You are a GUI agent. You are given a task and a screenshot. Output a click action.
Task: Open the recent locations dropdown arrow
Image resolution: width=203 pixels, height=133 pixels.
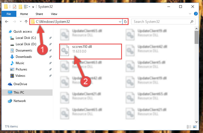[21, 22]
